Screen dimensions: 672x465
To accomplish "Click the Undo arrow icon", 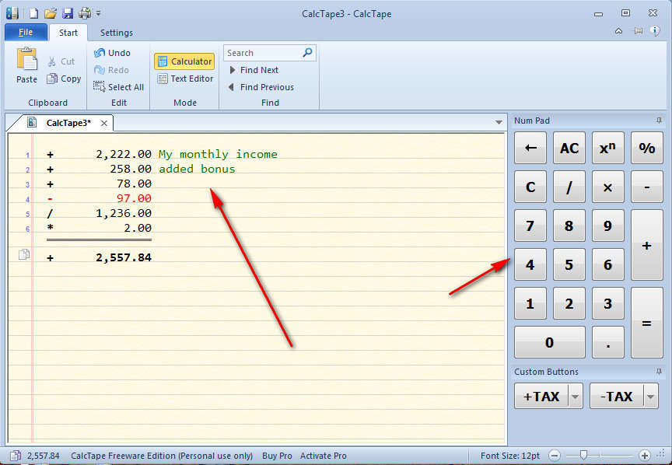I will (x=100, y=53).
